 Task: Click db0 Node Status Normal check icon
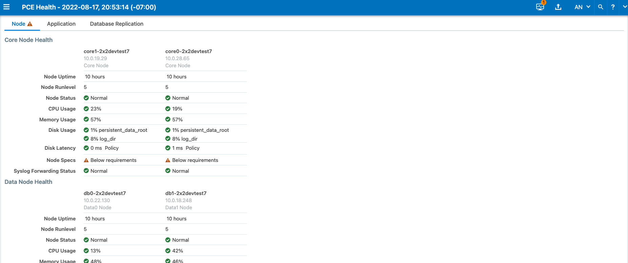pos(86,240)
